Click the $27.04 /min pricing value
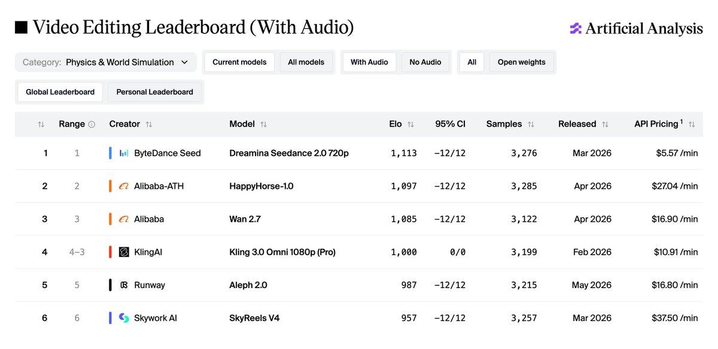 click(x=675, y=186)
